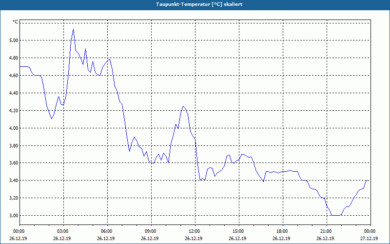
Task: Click the '00:00' time label above 27.12.19
Action: click(x=370, y=231)
